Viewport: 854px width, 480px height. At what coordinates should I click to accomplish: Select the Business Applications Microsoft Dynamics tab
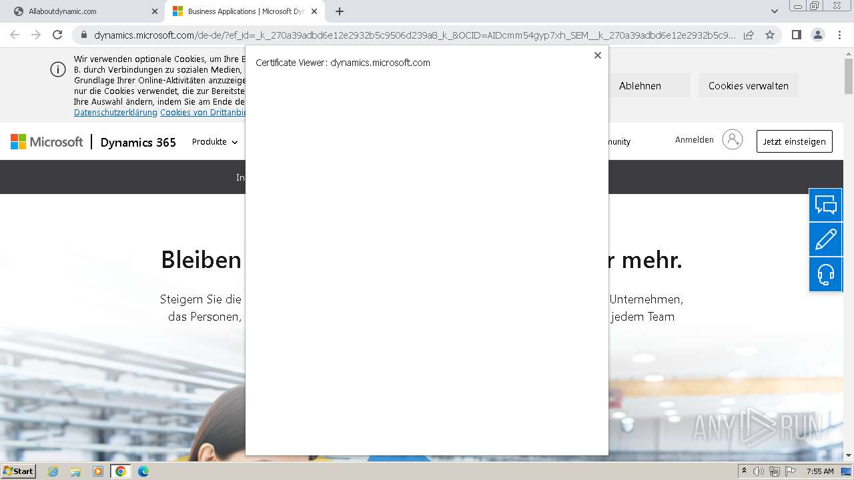pos(245,11)
